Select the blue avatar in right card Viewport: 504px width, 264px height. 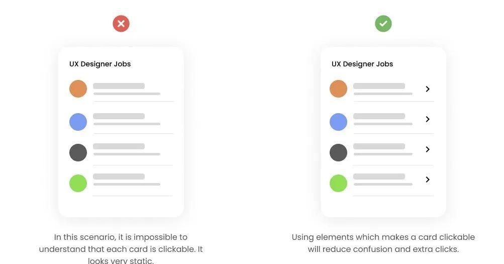click(x=339, y=122)
